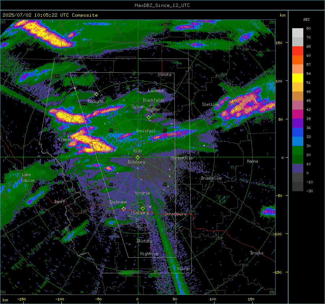325x304 pixels.
Task: Click the Brooks label
Action: tap(257, 253)
